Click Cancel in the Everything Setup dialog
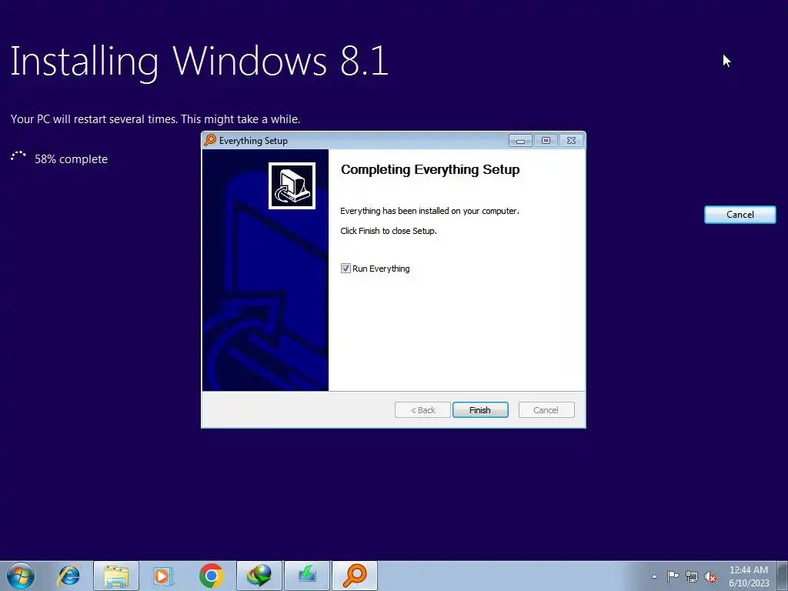 click(x=546, y=410)
